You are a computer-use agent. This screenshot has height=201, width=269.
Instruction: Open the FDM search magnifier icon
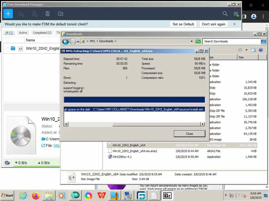click(x=225, y=14)
